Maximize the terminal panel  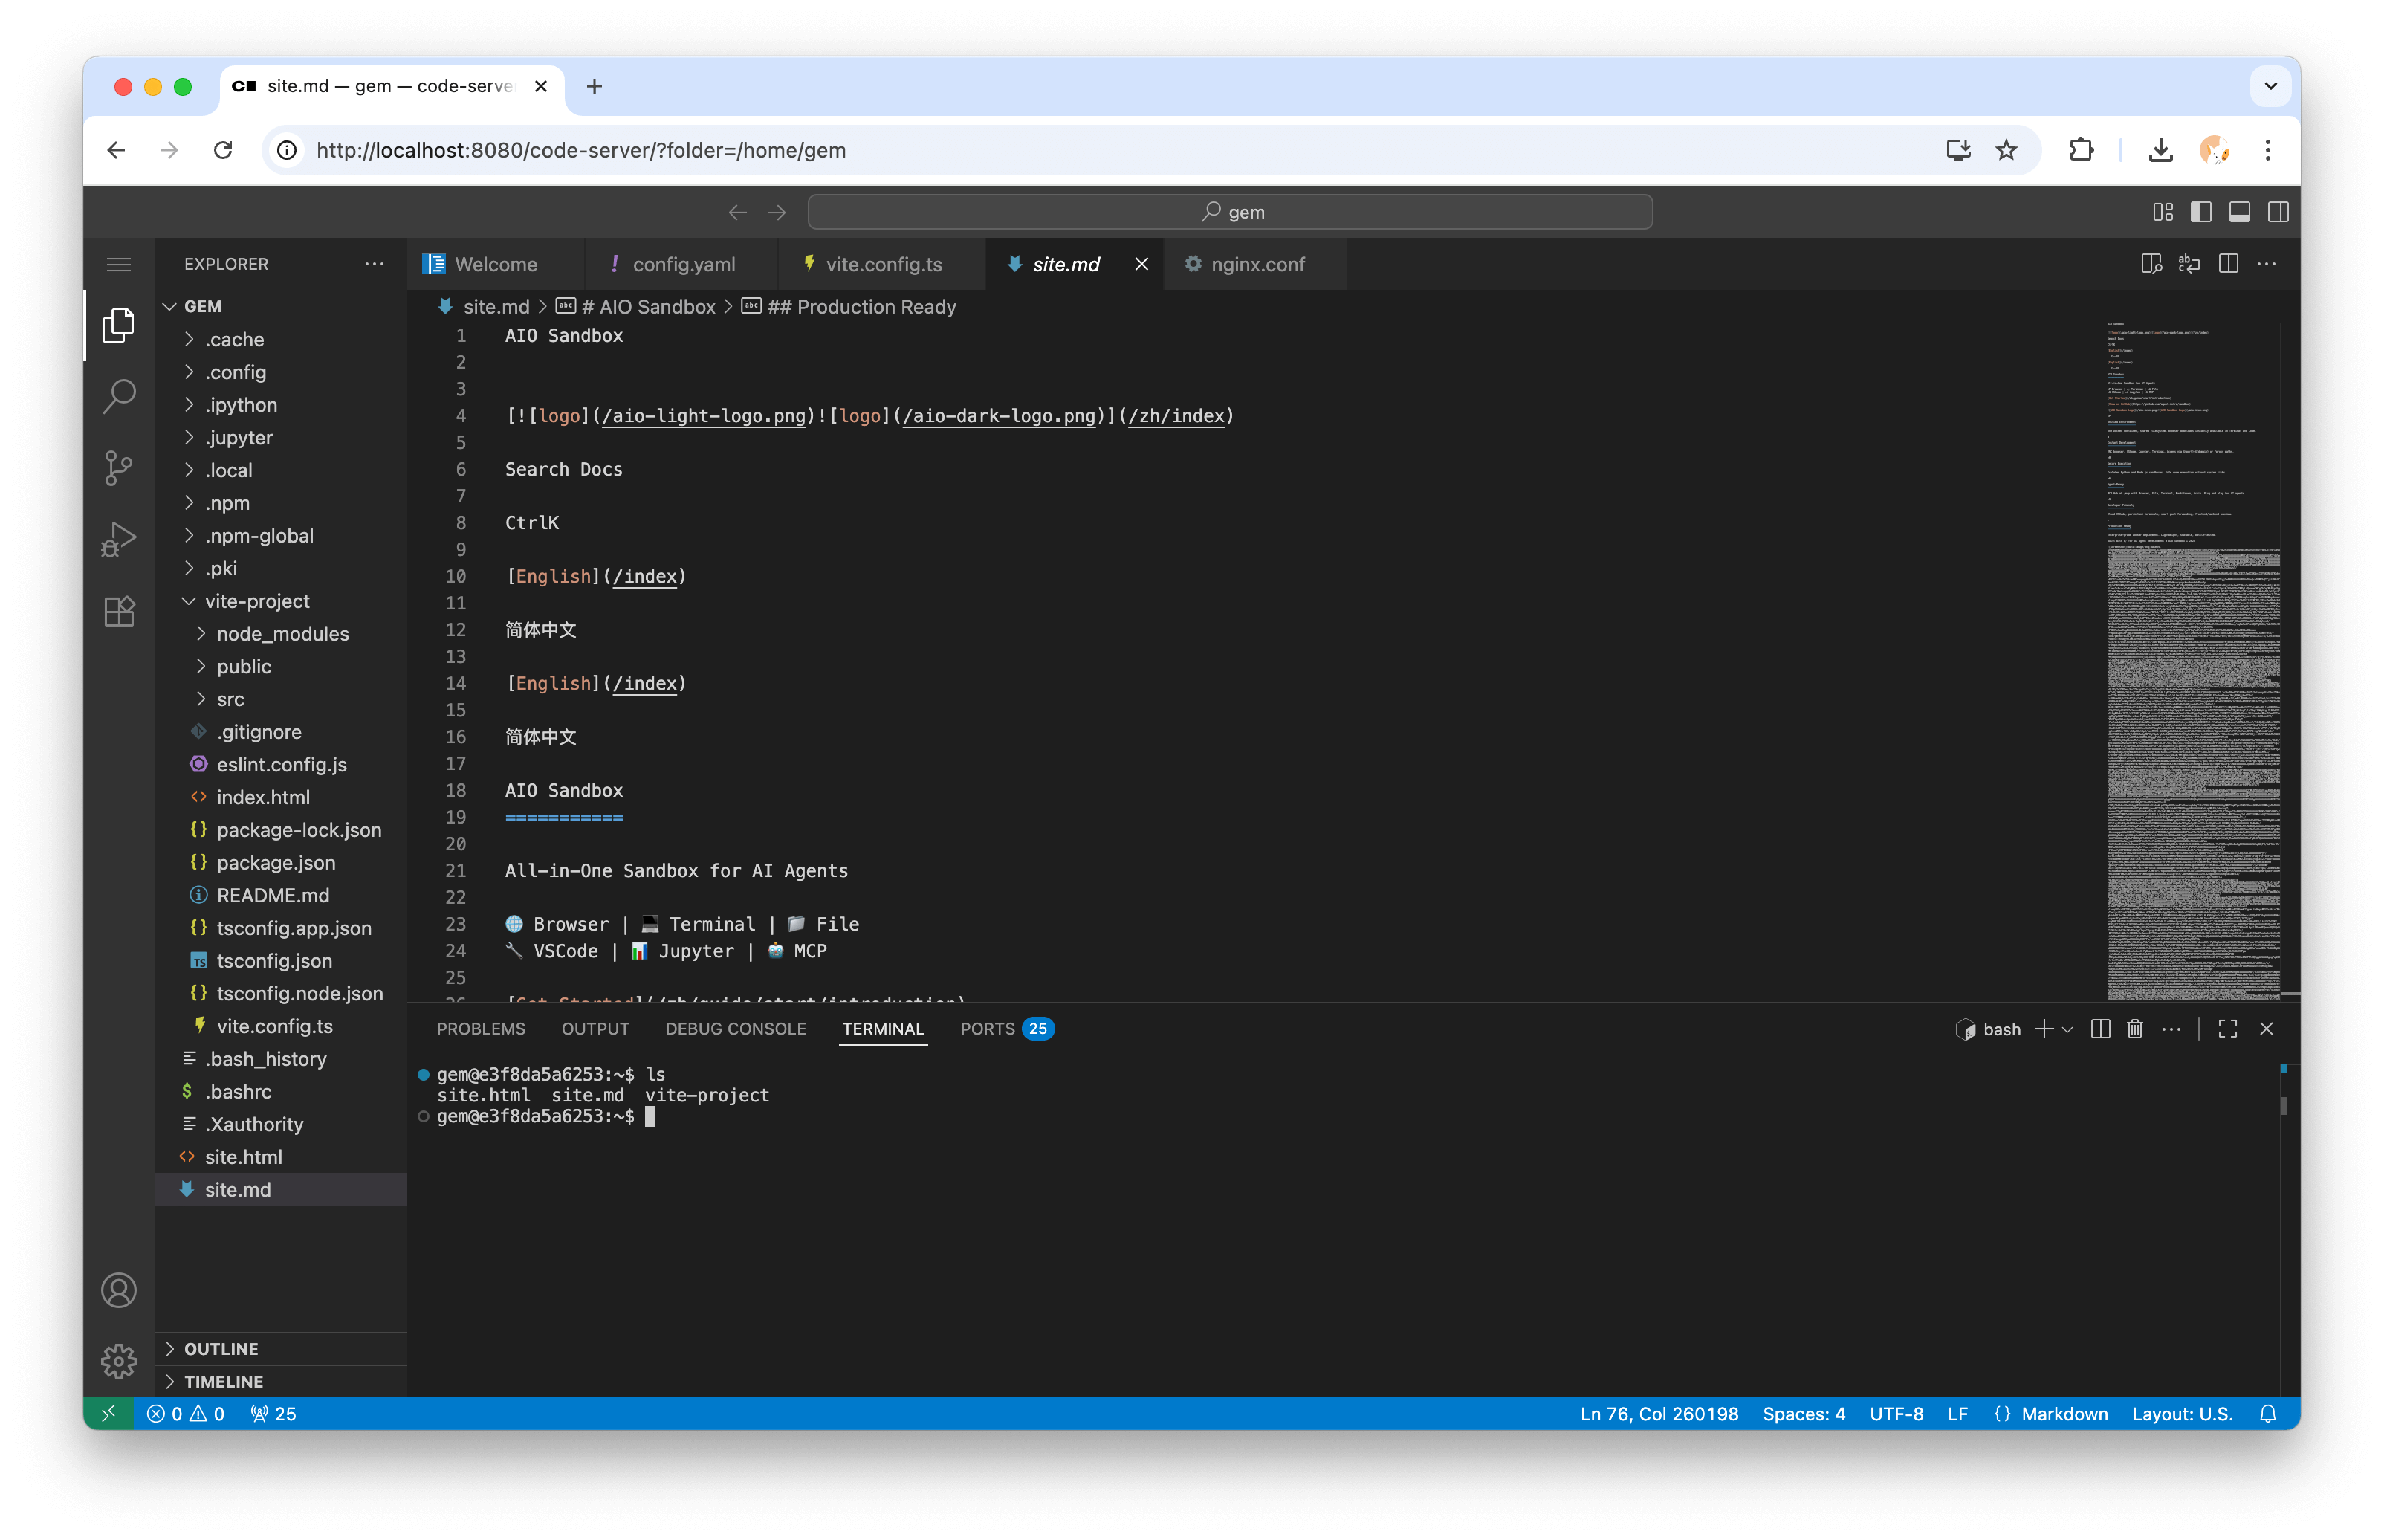pos(2227,1029)
